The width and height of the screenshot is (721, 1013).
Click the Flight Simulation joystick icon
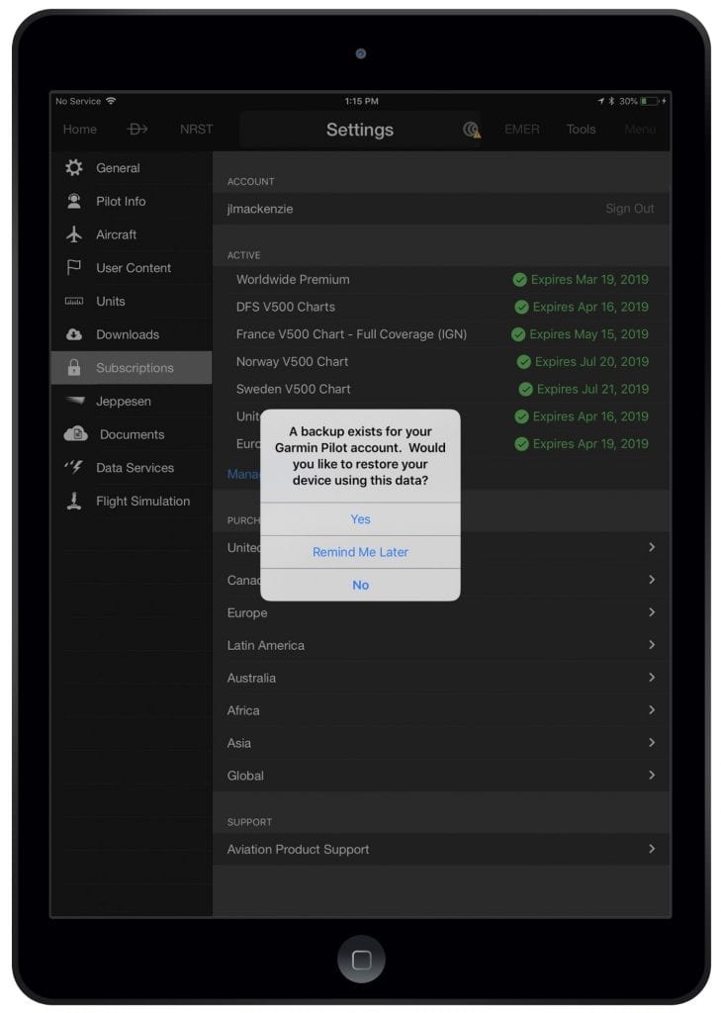[74, 502]
